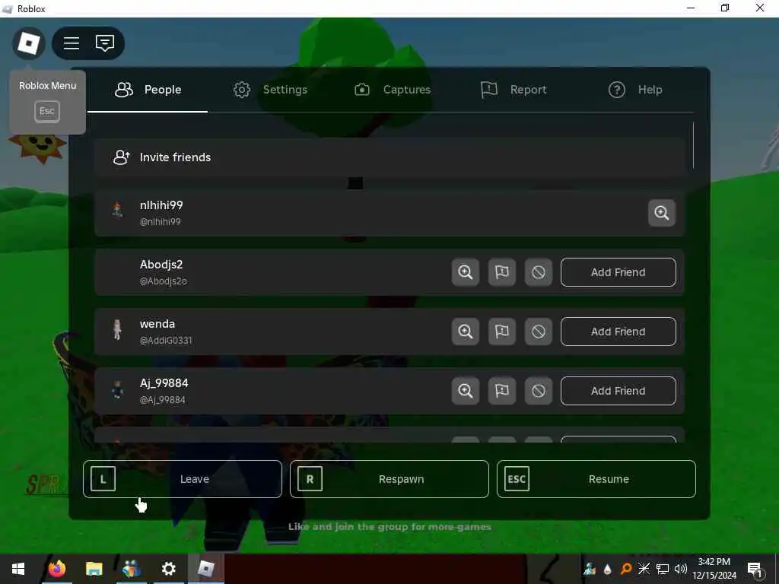Click Roblox taskbar icon
779x584 pixels.
click(x=205, y=569)
